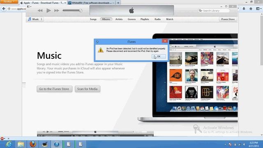Go to Firefox home page icon
The height and width of the screenshot is (148, 263).
click(251, 9)
